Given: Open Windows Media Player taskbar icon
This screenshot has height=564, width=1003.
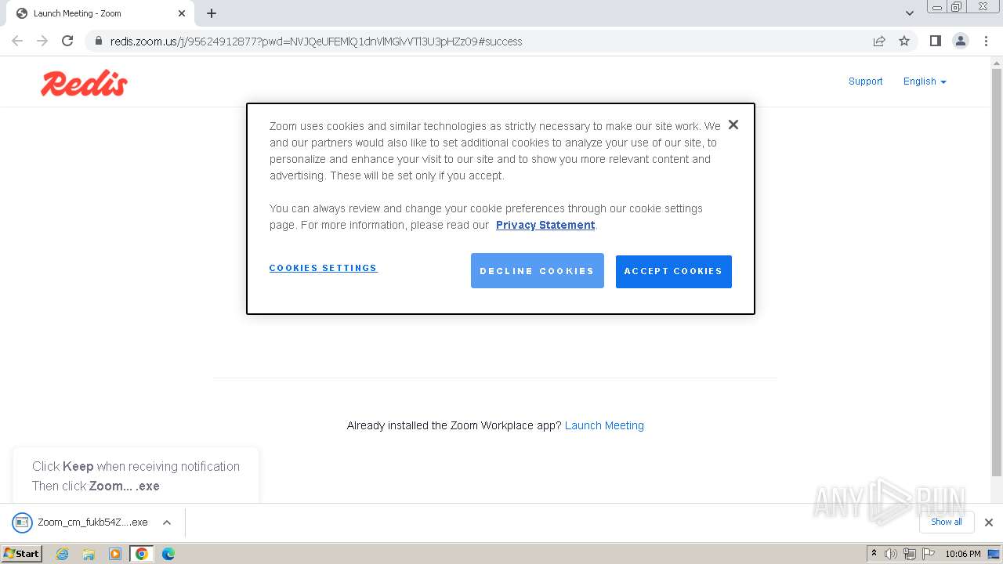Looking at the screenshot, I should (x=115, y=554).
